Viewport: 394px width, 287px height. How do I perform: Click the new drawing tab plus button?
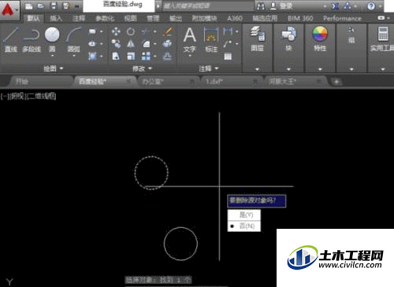click(336, 82)
